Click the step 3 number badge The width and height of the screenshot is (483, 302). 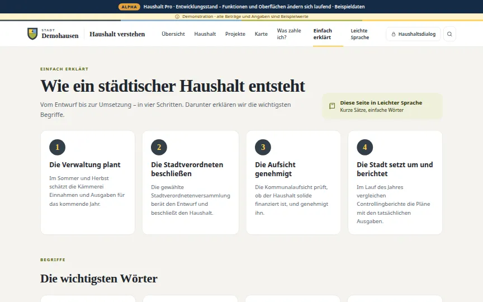[x=263, y=147]
